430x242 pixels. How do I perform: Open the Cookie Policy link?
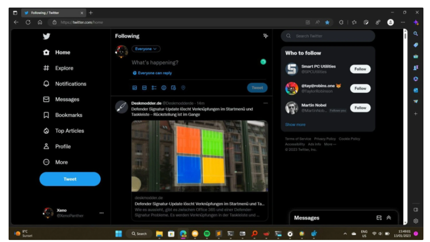pyautogui.click(x=350, y=139)
